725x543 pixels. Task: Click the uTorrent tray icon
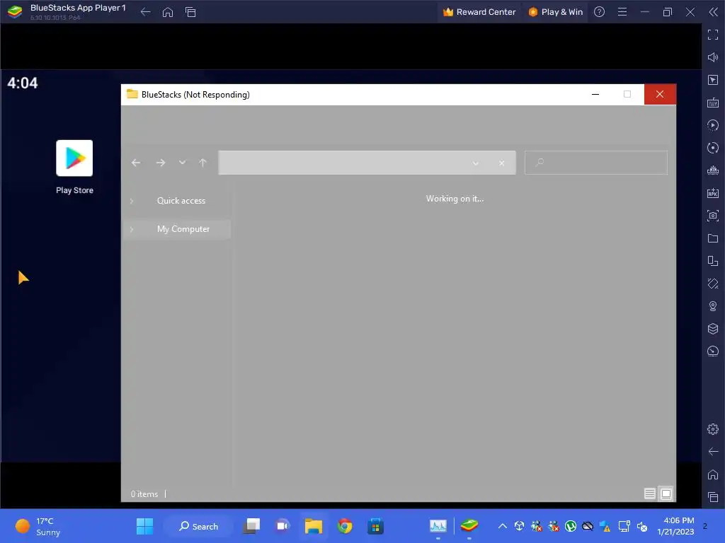(571, 526)
